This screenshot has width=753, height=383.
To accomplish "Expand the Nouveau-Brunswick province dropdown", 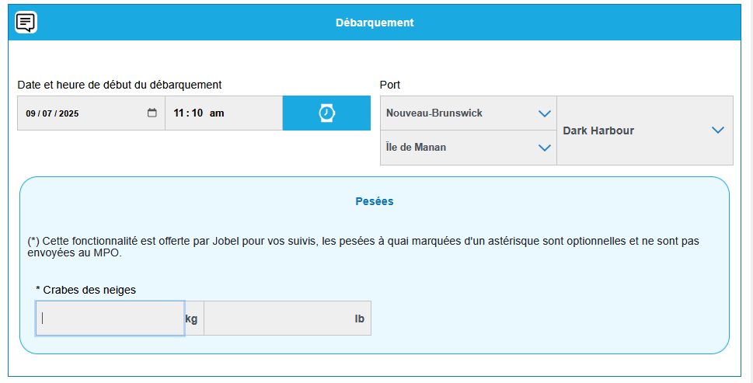I will pos(544,113).
